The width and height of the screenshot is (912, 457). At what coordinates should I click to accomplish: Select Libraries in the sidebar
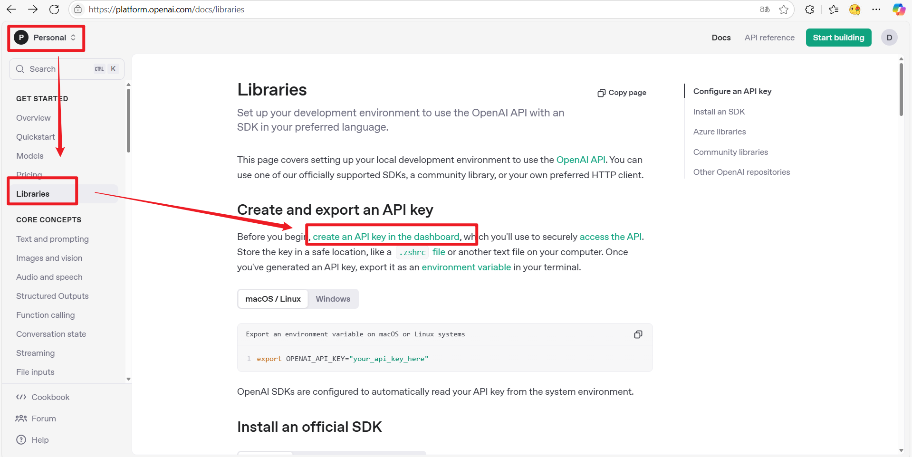[33, 194]
